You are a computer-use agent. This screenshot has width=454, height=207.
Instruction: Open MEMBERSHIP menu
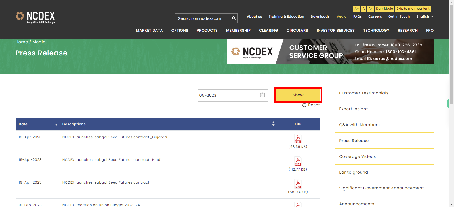pos(238,30)
